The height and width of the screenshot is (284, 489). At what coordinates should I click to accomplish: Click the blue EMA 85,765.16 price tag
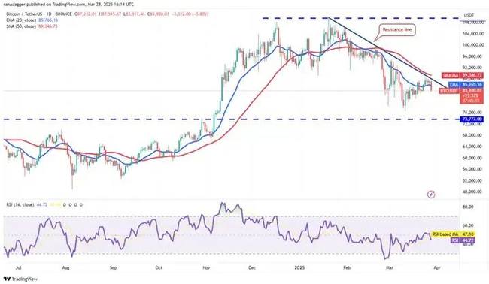click(466, 84)
